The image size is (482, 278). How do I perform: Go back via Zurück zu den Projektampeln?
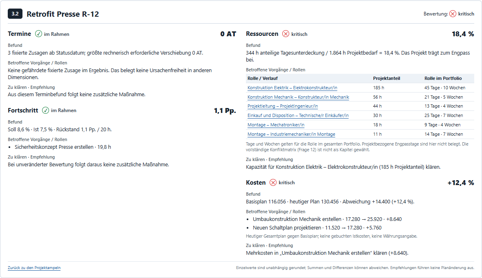coord(34,267)
